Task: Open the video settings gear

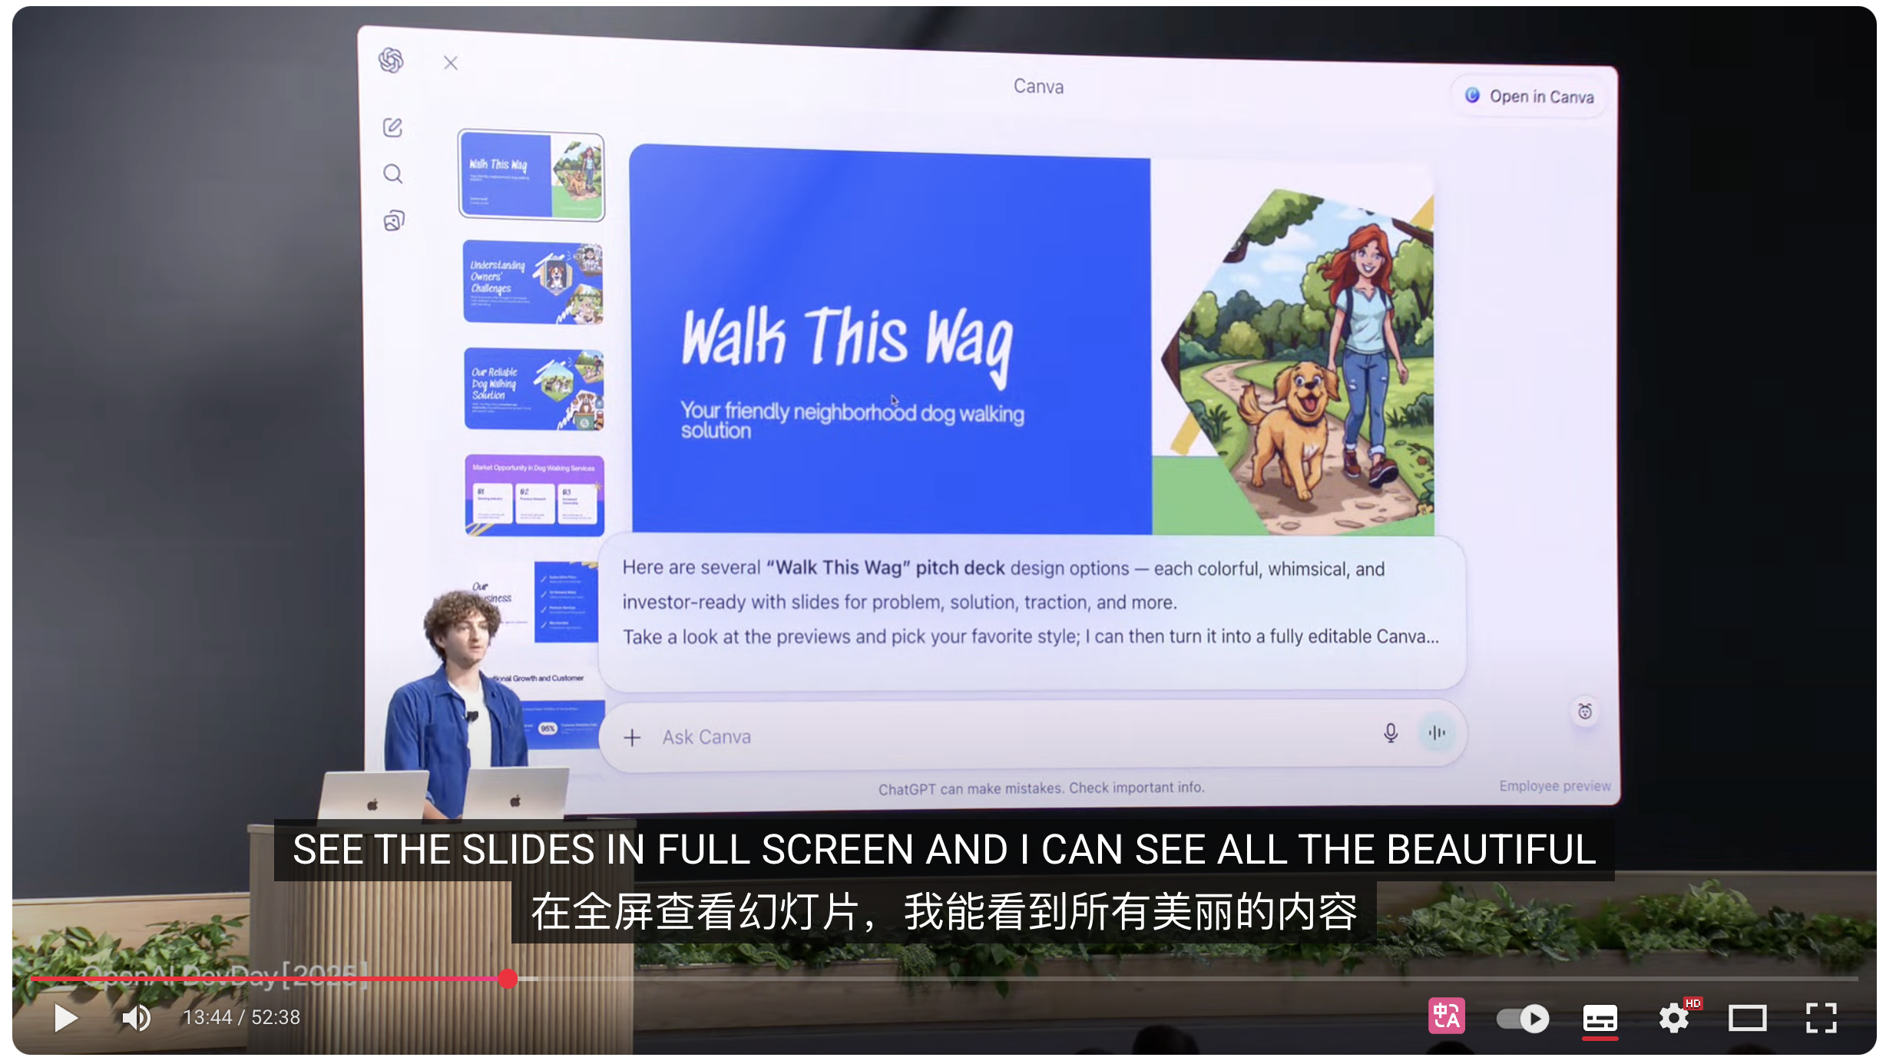Action: pyautogui.click(x=1673, y=1019)
